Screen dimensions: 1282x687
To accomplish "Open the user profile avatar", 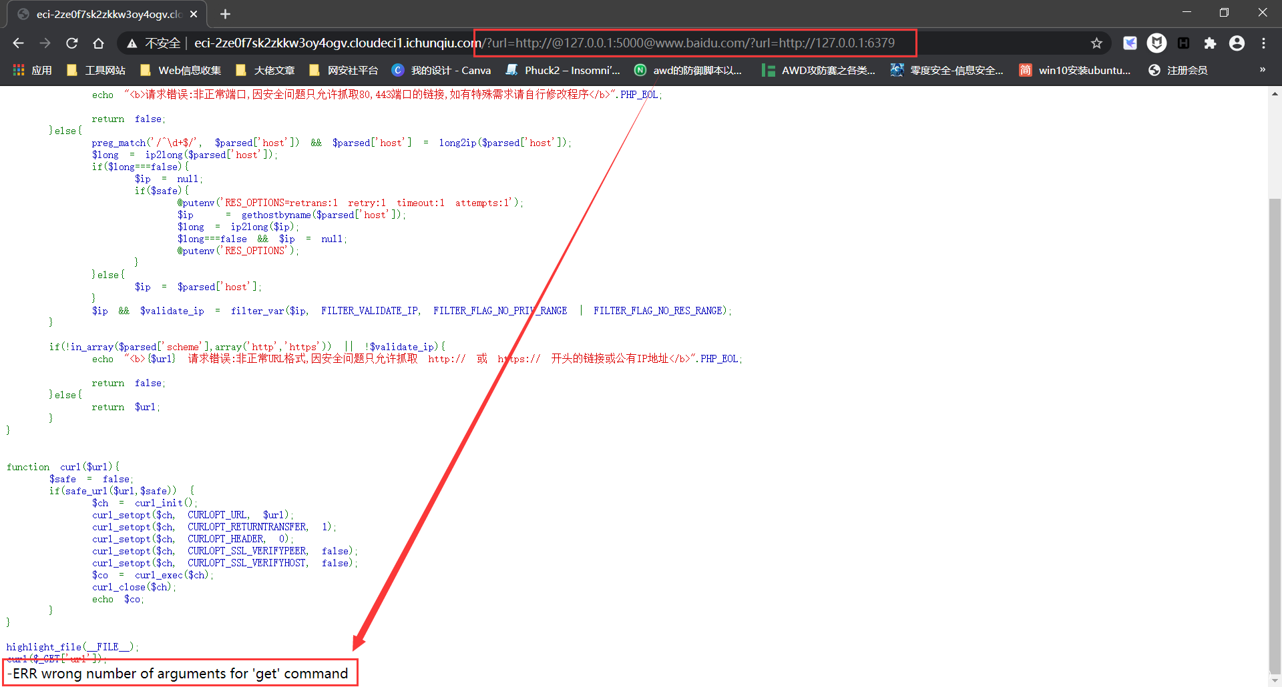I will coord(1237,43).
